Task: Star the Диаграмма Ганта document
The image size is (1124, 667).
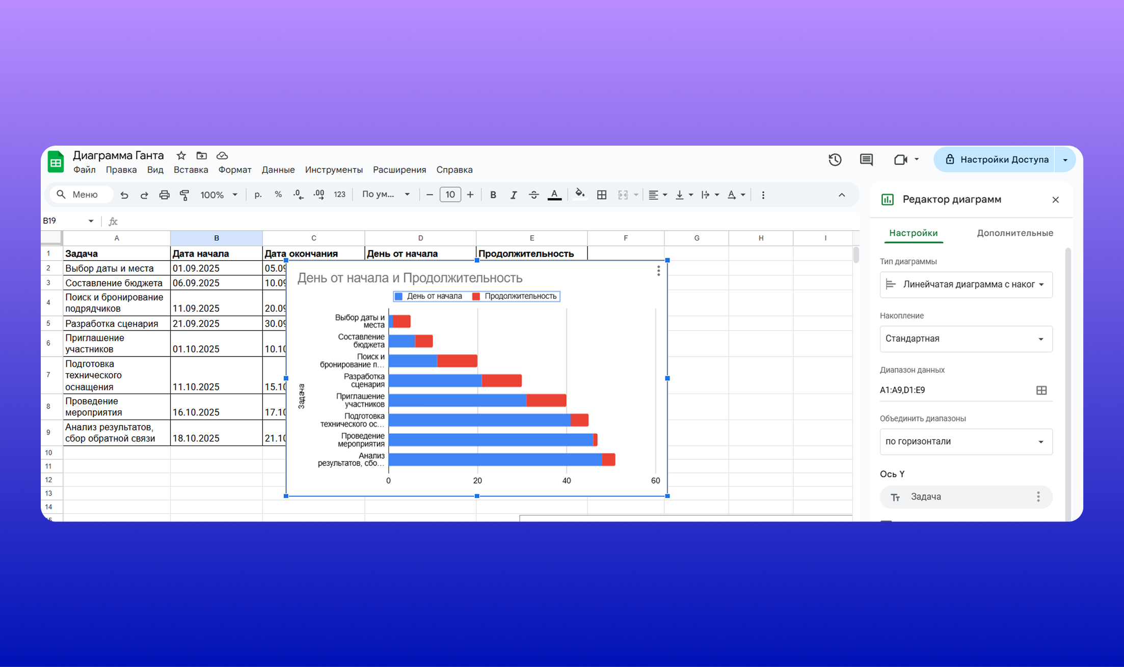Action: tap(181, 156)
